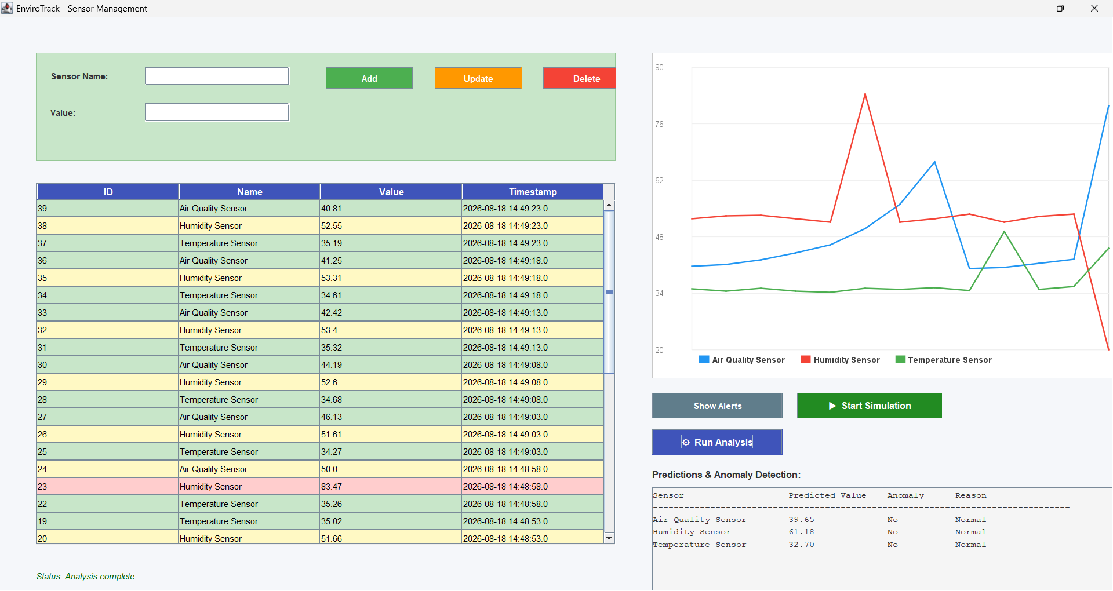This screenshot has width=1113, height=591.
Task: Click the Humidity Sensor prediction row 61.18
Action: 820,532
